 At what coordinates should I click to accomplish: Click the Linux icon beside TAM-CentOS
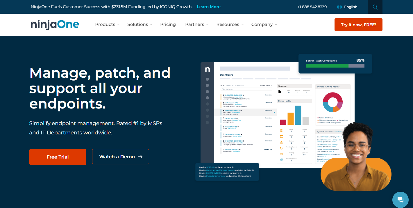click(224, 118)
